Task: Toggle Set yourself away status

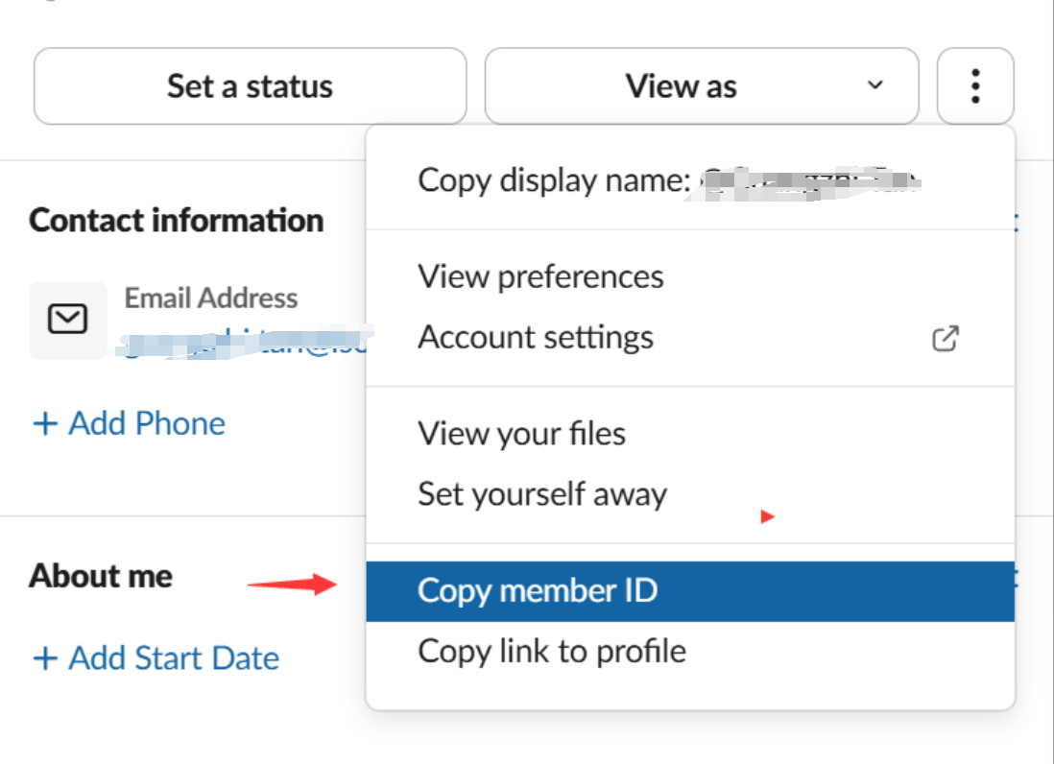Action: 542,494
